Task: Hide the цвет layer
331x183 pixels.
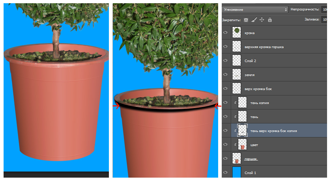Action: click(x=225, y=144)
